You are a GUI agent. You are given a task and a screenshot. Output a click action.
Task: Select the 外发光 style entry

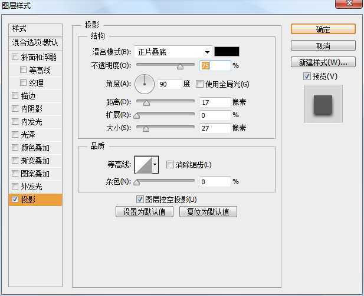click(x=32, y=187)
